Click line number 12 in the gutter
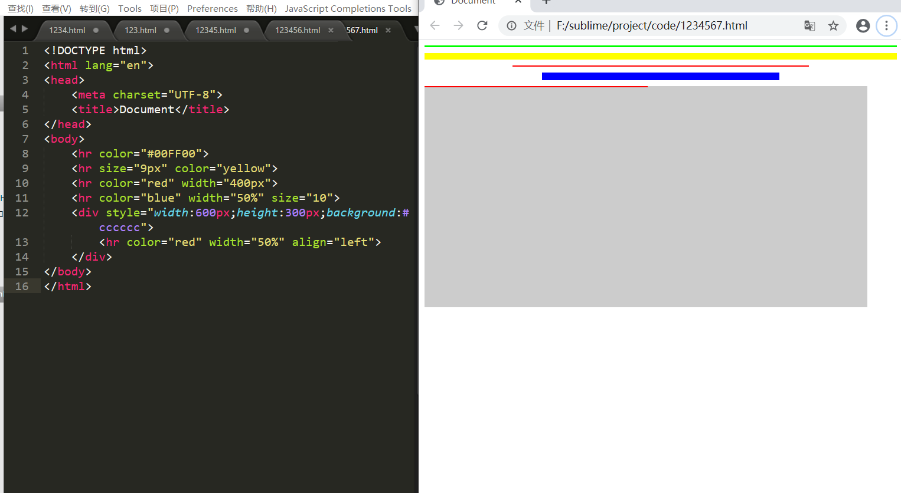This screenshot has width=901, height=493. click(22, 213)
